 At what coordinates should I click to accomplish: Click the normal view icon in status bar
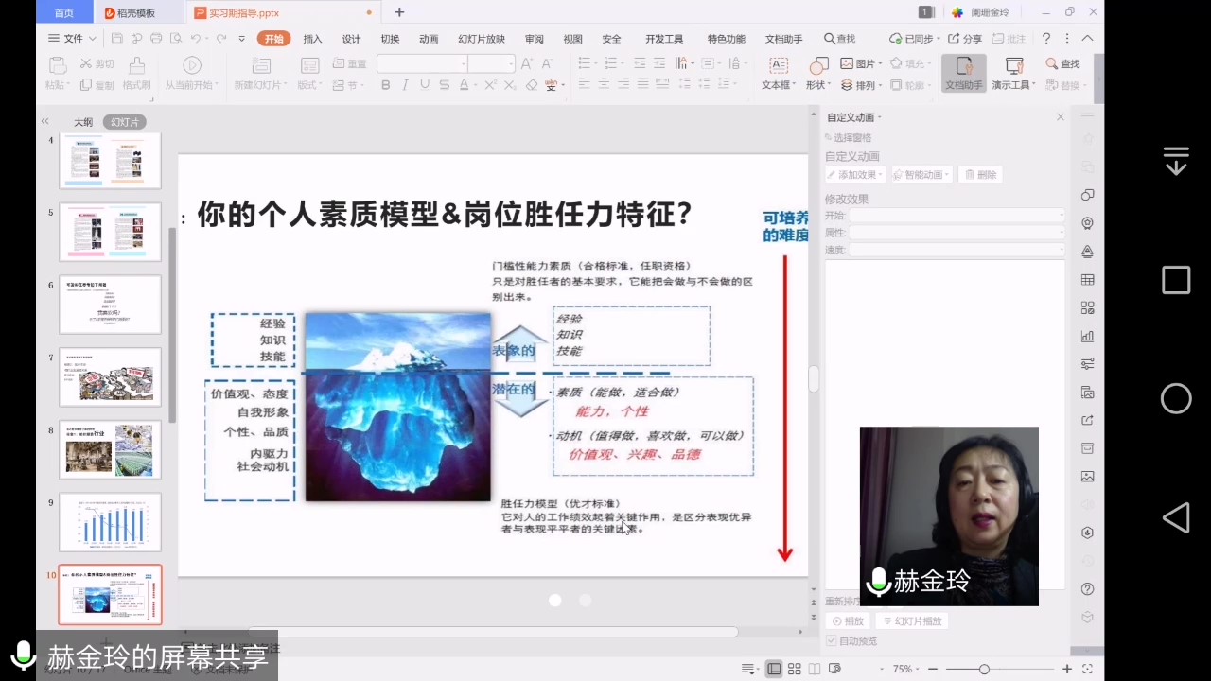[x=774, y=669]
